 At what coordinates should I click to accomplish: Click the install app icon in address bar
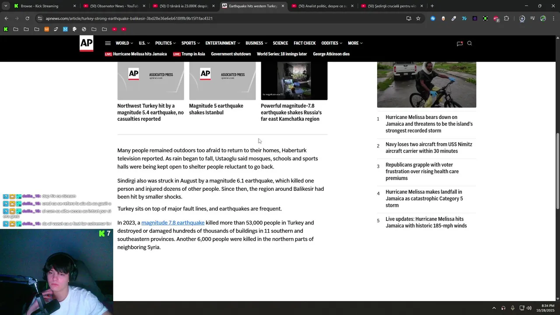coord(409,18)
